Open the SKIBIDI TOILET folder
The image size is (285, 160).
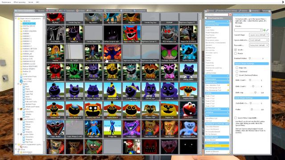28,51
